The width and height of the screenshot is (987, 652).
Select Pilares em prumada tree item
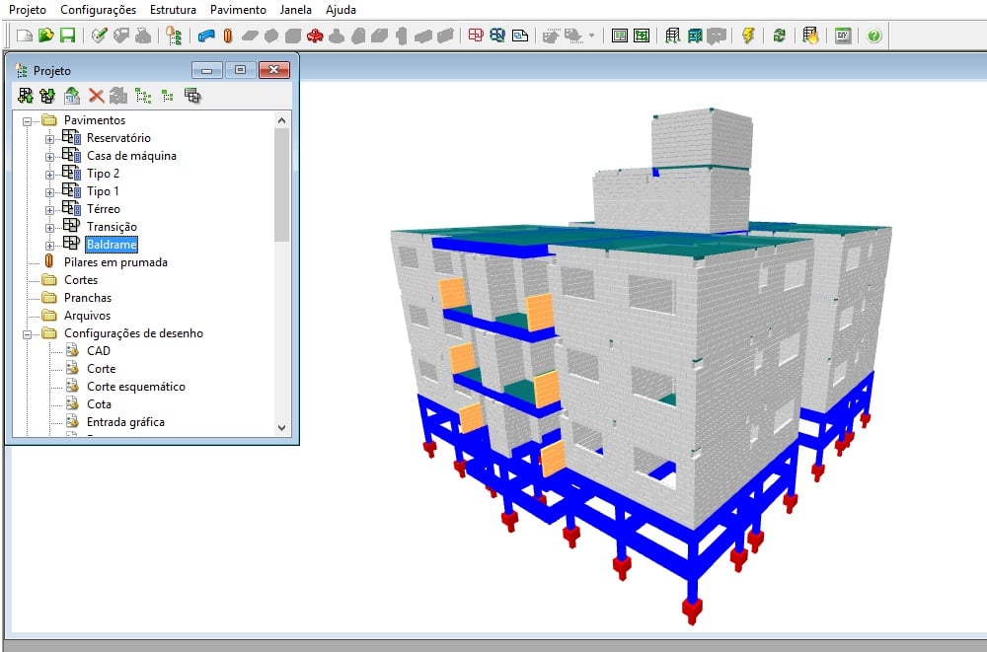(114, 262)
